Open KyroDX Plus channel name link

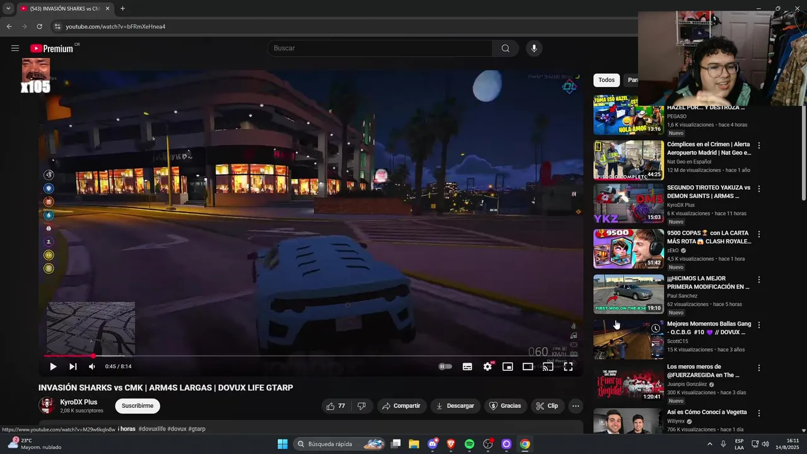pos(79,402)
